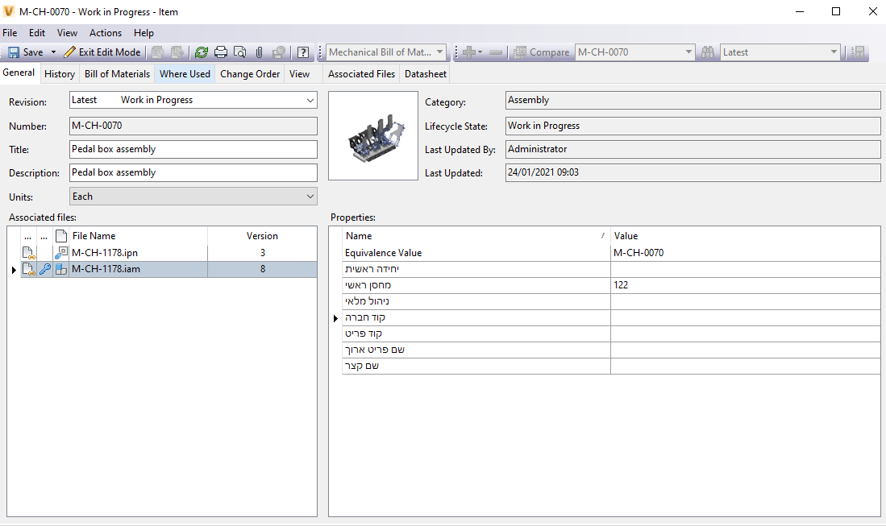Click the greyed icon right of the paperclip
The image size is (886, 526).
[x=279, y=52]
